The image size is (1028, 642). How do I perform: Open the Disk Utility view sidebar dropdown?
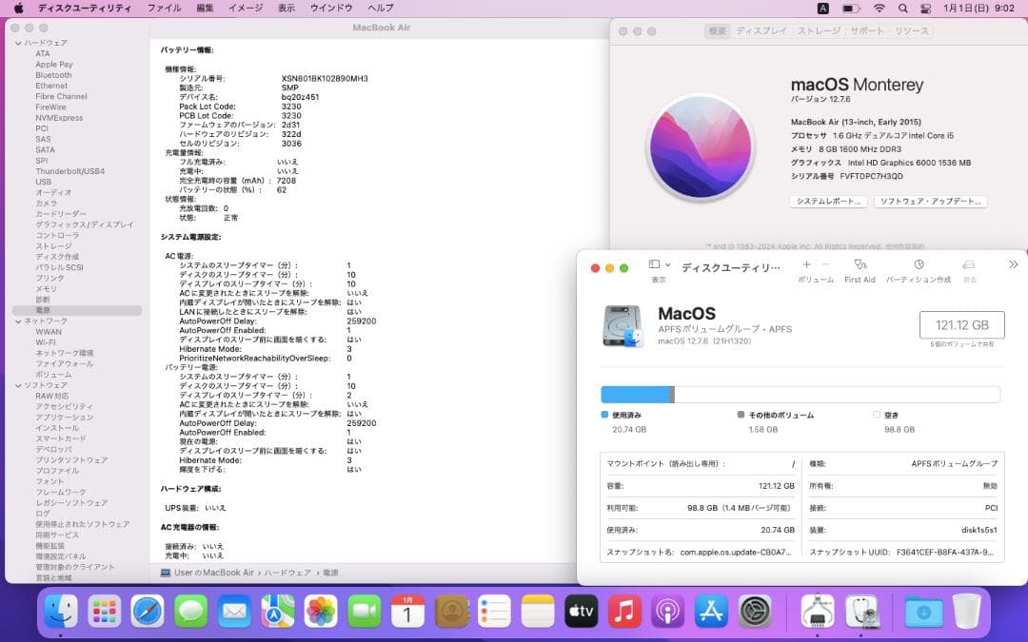tap(660, 264)
